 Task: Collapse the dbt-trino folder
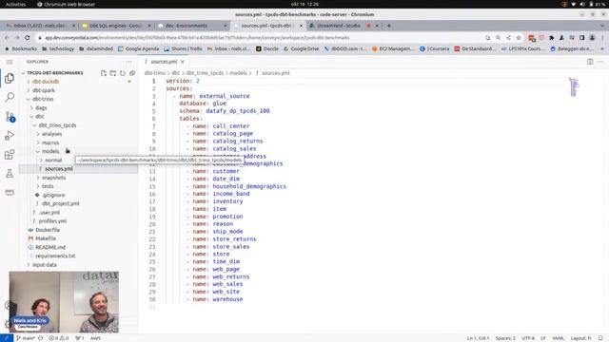click(x=43, y=99)
